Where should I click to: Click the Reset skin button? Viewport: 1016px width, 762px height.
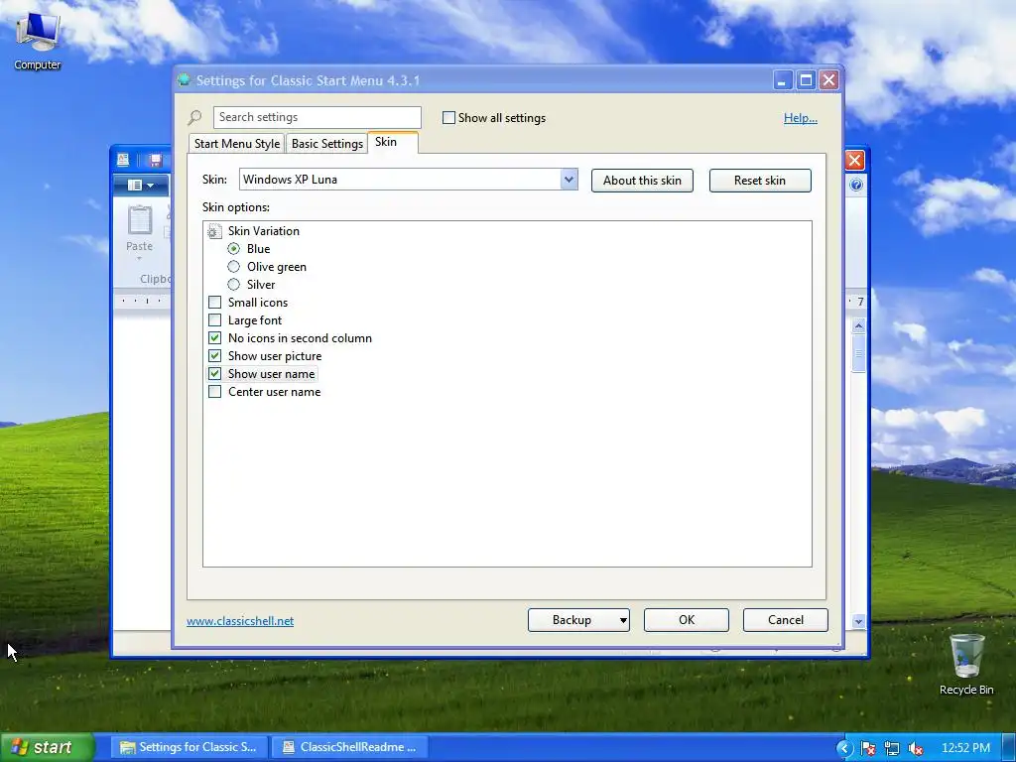pos(760,181)
